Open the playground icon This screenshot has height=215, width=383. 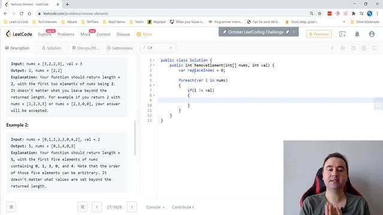point(342,34)
